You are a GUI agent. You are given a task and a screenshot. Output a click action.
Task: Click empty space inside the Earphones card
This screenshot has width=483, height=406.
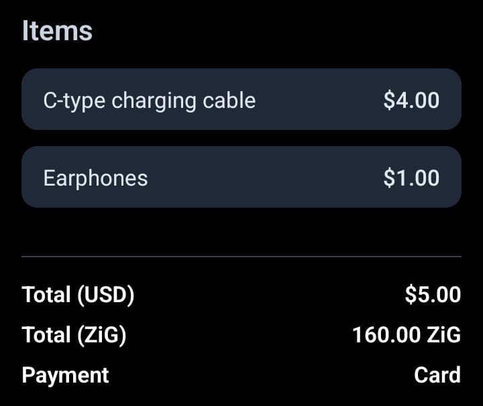click(265, 178)
